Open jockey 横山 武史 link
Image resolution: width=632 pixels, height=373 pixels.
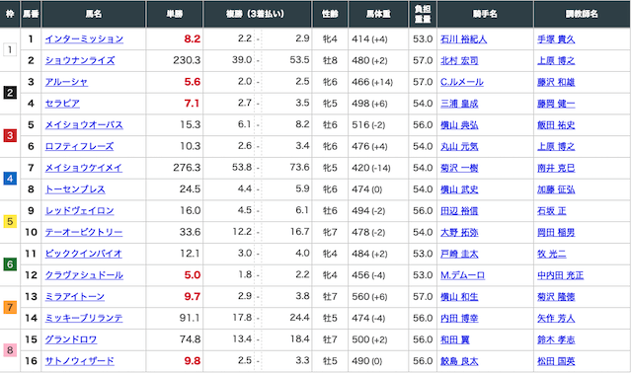459,189
